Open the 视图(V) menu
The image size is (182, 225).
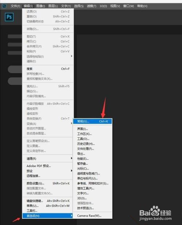(x=115, y=6)
